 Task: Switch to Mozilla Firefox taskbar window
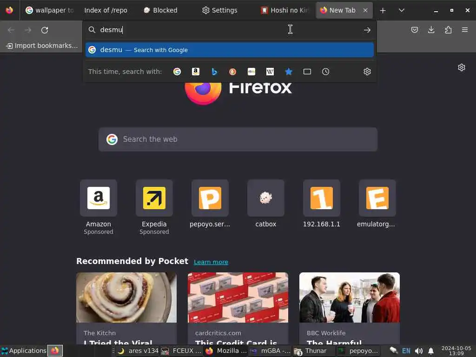tap(226, 350)
